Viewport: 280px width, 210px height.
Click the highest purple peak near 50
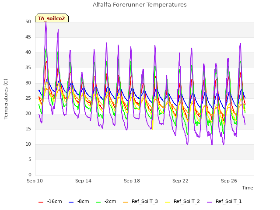click(x=46, y=23)
